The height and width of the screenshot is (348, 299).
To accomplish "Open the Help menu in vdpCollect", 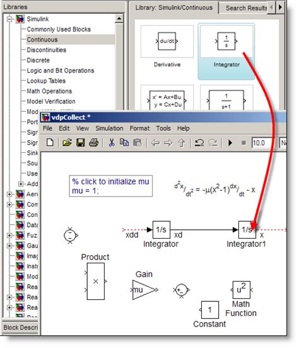I will [x=184, y=128].
